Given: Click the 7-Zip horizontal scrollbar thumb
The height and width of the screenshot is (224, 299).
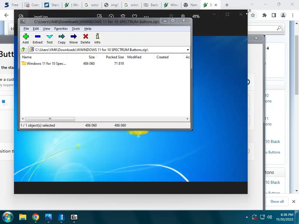Looking at the screenshot, I should (50, 119).
